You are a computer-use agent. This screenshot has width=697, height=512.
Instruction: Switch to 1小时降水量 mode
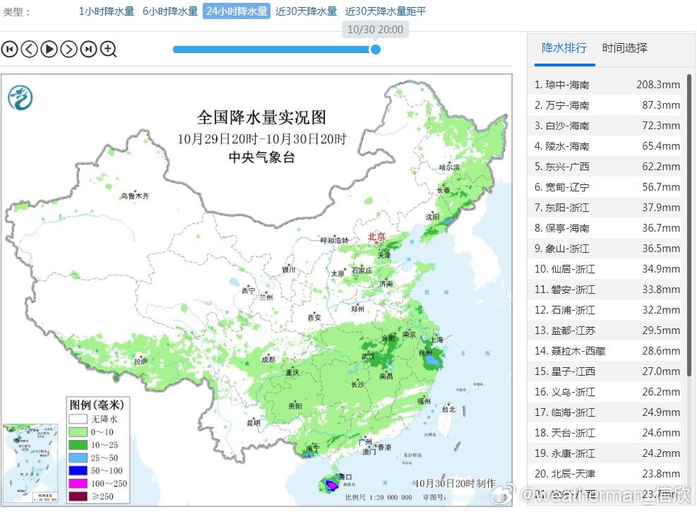[106, 11]
